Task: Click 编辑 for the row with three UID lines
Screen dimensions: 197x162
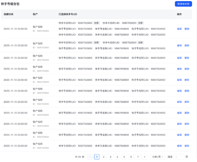Action: [179, 29]
